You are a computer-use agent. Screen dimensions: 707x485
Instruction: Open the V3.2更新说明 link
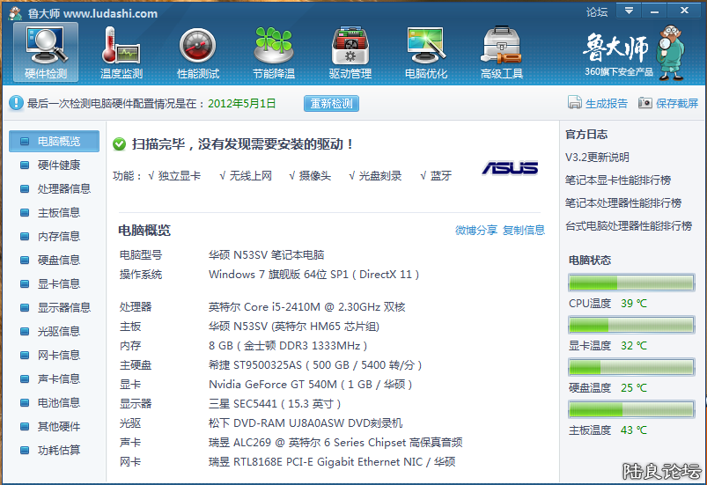pos(597,158)
